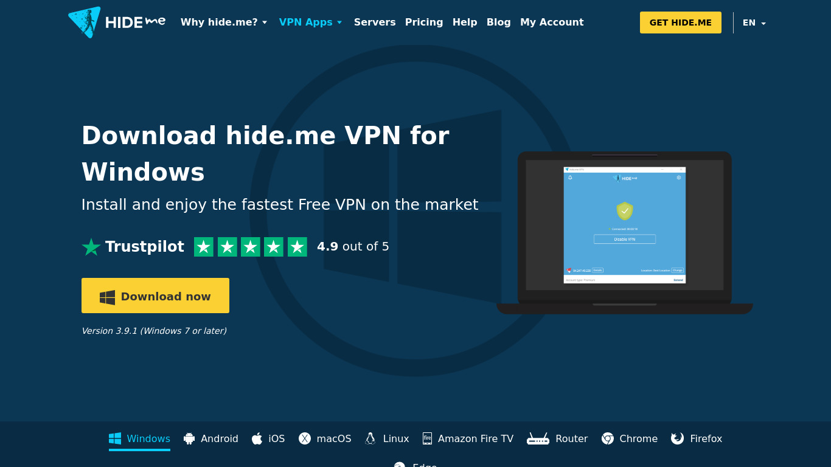Click the Windows logo in Download button
The width and height of the screenshot is (831, 467).
click(108, 297)
